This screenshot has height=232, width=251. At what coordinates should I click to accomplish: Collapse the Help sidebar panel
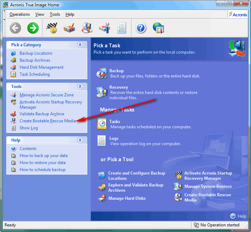pos(80,140)
